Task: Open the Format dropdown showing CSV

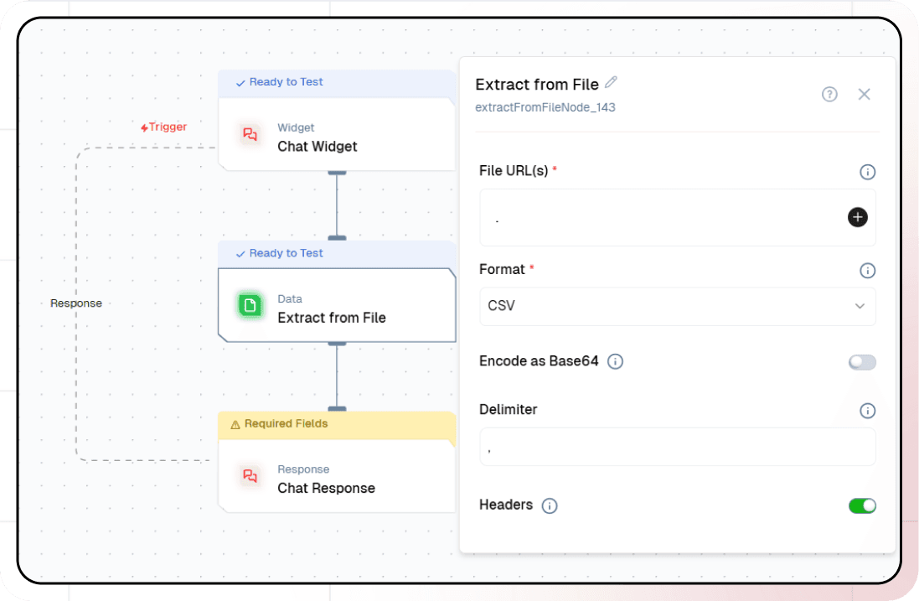Action: click(677, 306)
